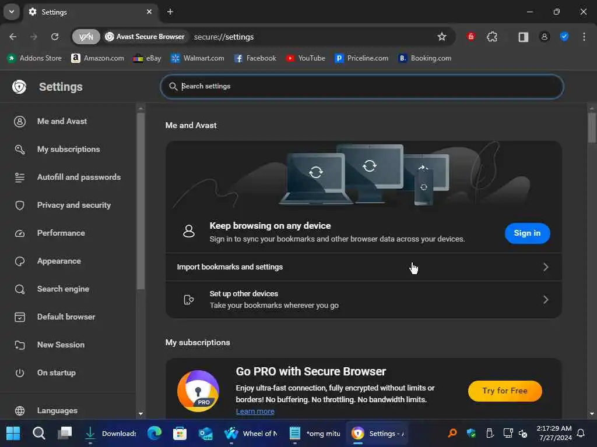Bookmark this page with the star icon
The width and height of the screenshot is (597, 447).
(x=442, y=37)
